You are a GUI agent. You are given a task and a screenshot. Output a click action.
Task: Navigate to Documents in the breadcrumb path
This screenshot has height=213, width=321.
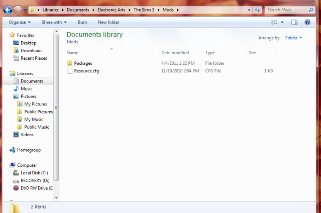78,10
